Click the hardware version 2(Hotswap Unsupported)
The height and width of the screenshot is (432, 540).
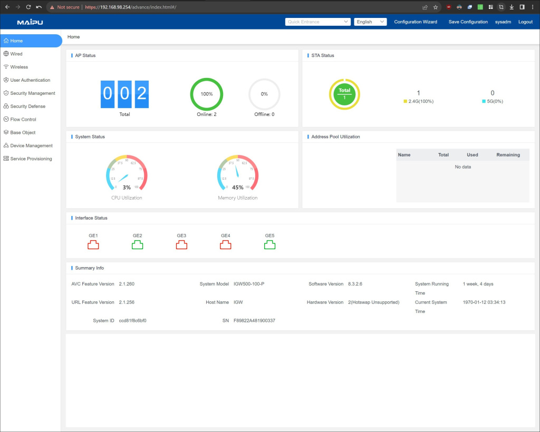click(x=374, y=302)
